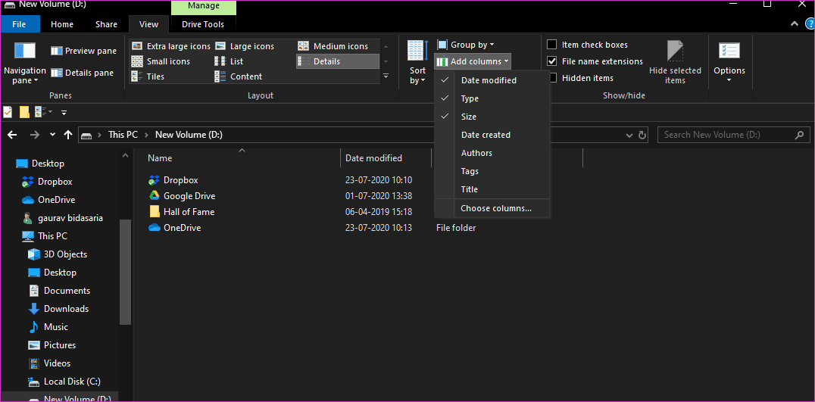Open Downloads in the navigation tree

[x=66, y=309]
